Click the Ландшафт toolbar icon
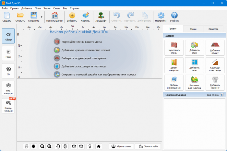Image resolution: width=227 pixels, height=151 pixels. 101,17
